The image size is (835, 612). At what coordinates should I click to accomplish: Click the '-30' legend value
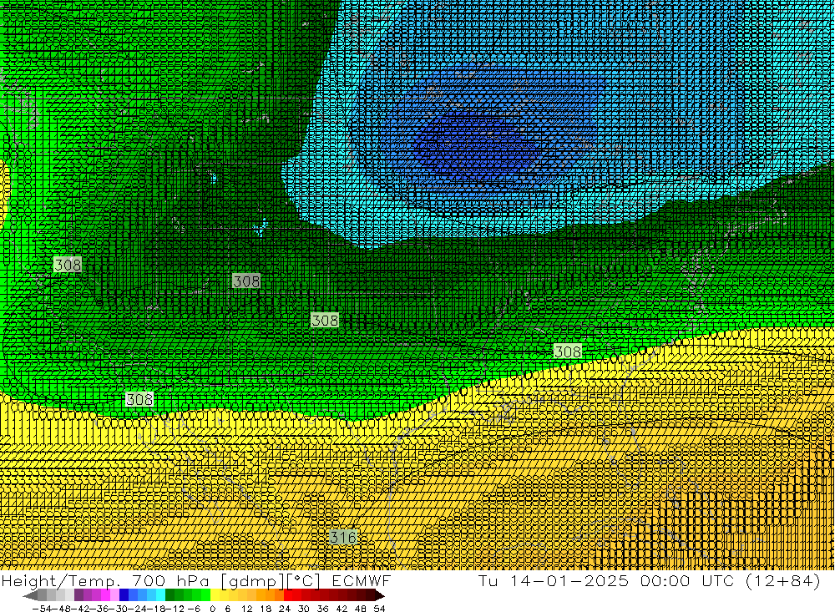pos(119,609)
